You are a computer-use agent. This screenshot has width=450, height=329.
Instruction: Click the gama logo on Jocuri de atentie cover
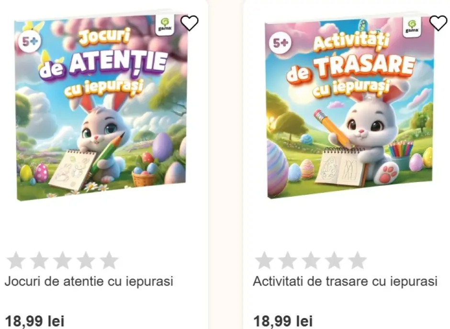(x=165, y=25)
